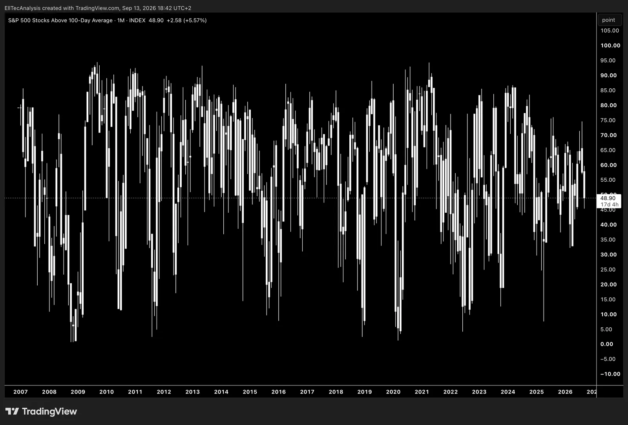Click the last value "48.90" in the chart title
Image resolution: width=628 pixels, height=425 pixels.
156,20
